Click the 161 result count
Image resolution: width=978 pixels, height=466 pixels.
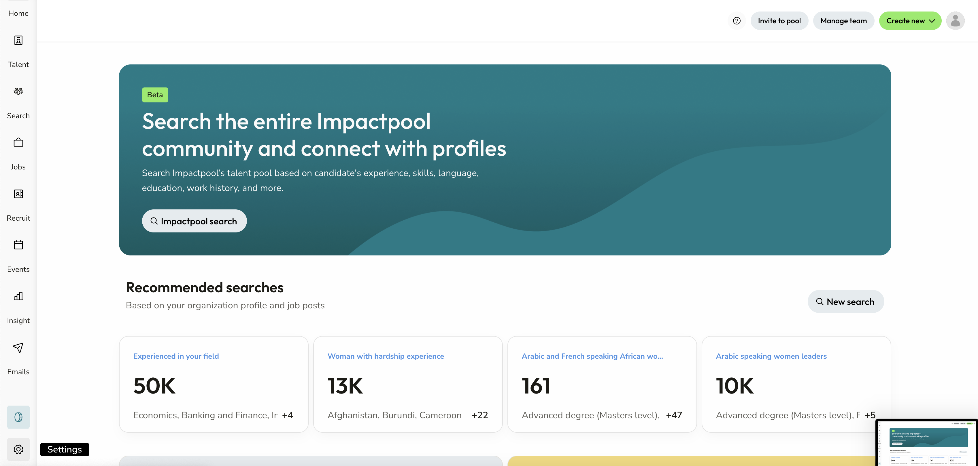point(536,386)
